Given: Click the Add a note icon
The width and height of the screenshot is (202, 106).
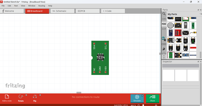Looking at the screenshot, I should 7,97.
